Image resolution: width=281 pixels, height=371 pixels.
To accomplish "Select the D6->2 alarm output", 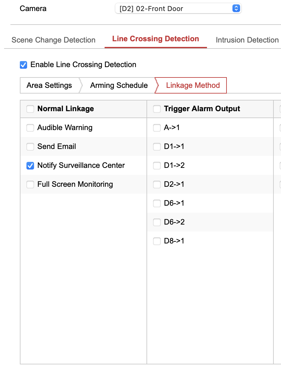I will [157, 222].
